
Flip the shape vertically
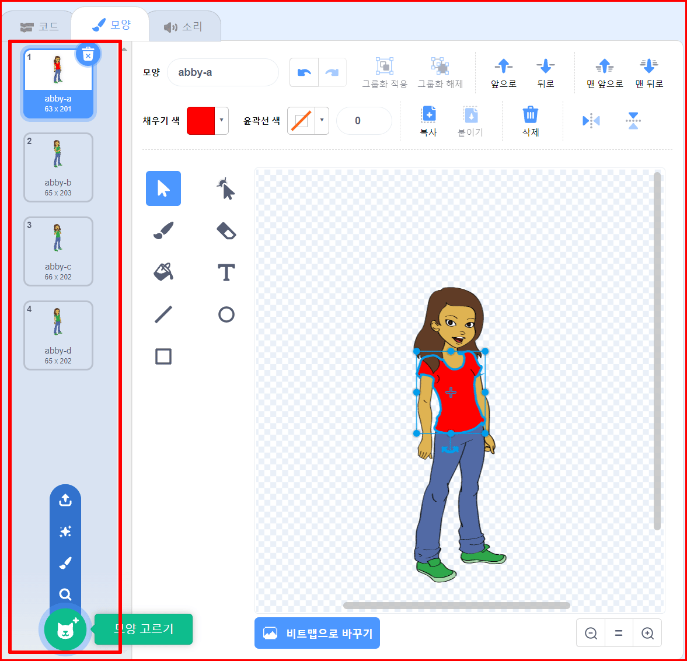coord(633,120)
